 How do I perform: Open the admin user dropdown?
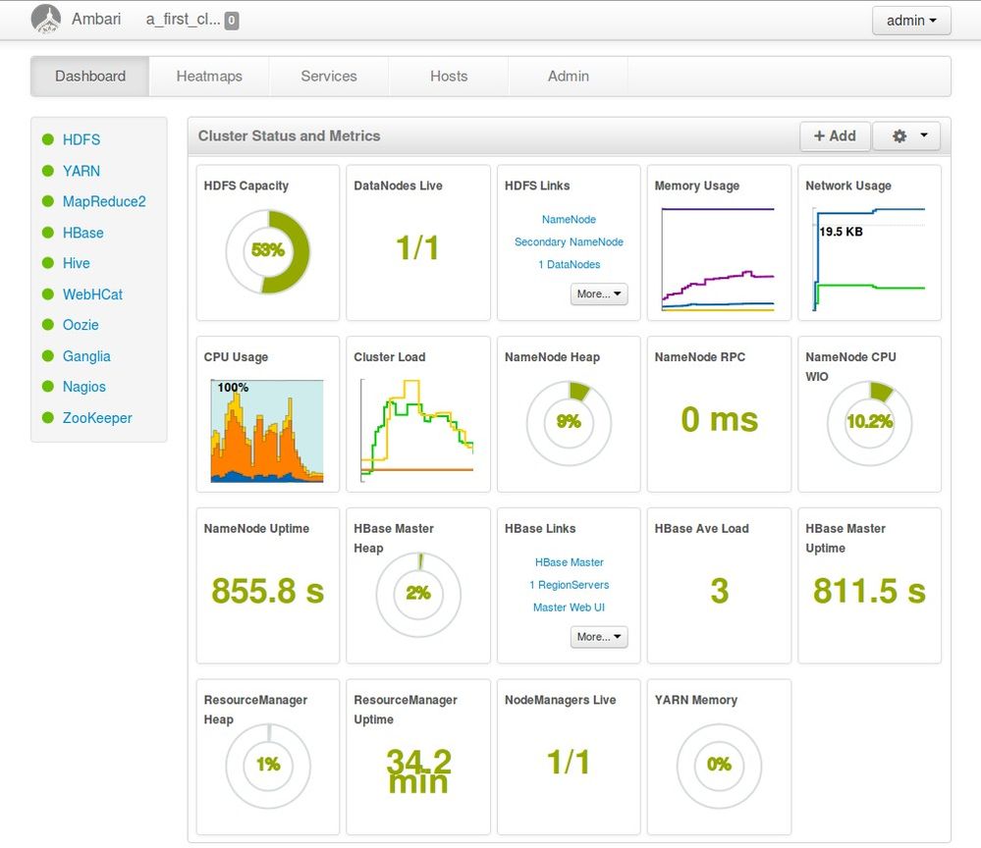[x=911, y=20]
